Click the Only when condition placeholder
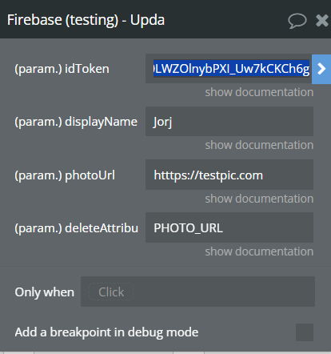Image resolution: width=331 pixels, height=354 pixels. pos(111,292)
